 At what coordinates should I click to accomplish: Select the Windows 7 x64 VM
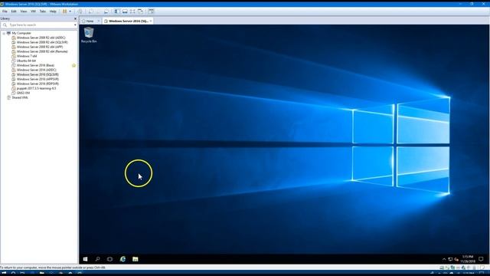27,56
